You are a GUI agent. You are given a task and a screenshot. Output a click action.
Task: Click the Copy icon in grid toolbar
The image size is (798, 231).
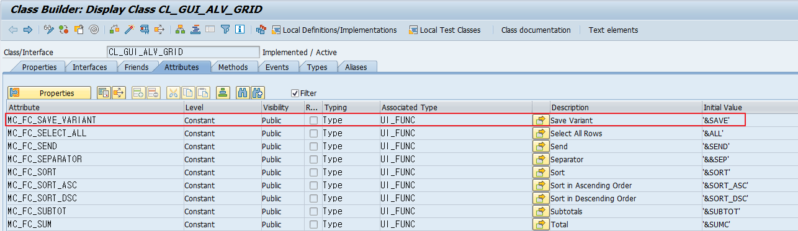pos(188,93)
